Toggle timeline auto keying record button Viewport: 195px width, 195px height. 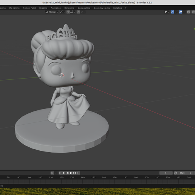pos(52,173)
